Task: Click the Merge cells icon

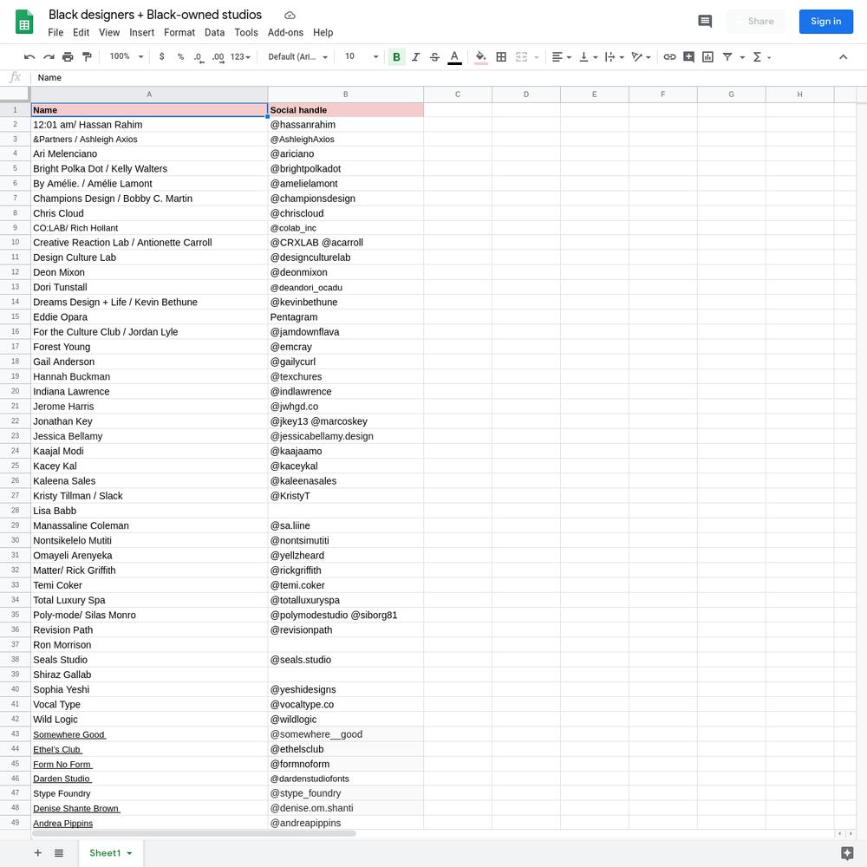Action: click(x=521, y=56)
